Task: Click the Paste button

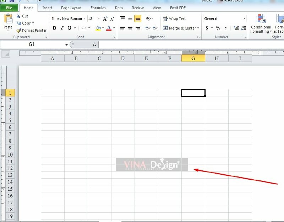Action: 8,22
